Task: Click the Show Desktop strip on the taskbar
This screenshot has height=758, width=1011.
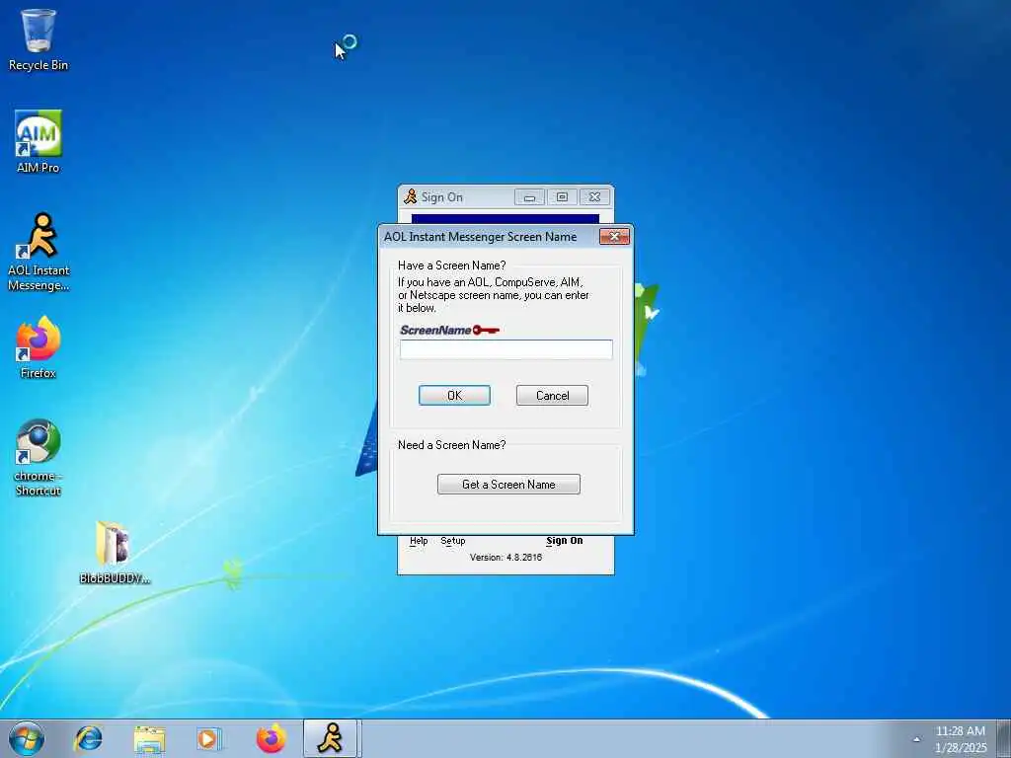Action: tap(1004, 738)
